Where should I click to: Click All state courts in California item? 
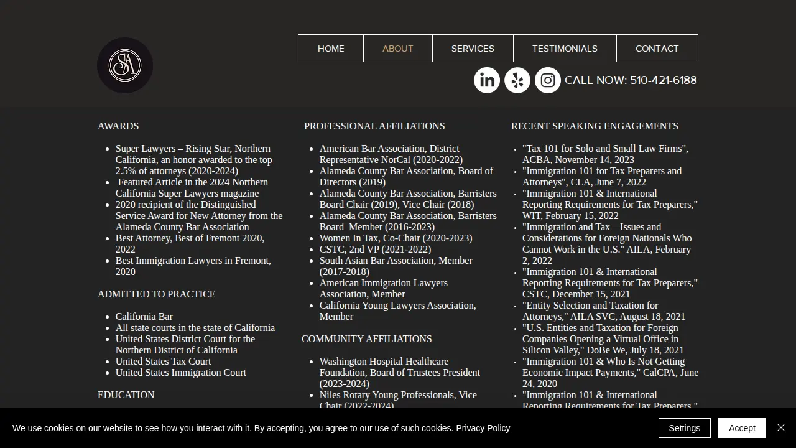195,328
